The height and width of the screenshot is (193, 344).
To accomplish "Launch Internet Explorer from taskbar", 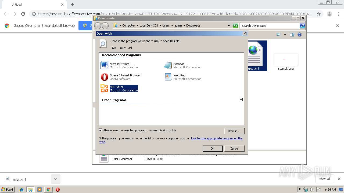I will tap(21, 190).
